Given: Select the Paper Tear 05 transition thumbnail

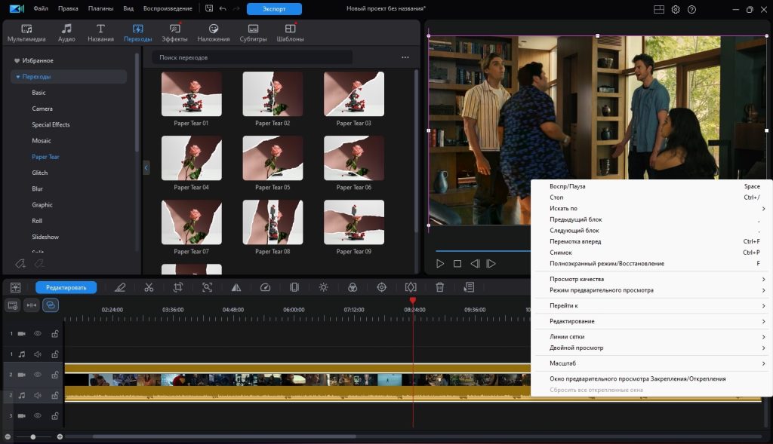Looking at the screenshot, I should click(273, 159).
